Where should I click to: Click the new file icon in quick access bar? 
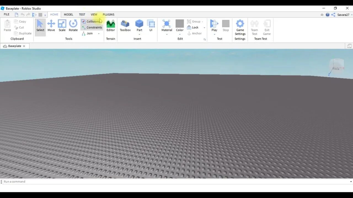coord(17,15)
